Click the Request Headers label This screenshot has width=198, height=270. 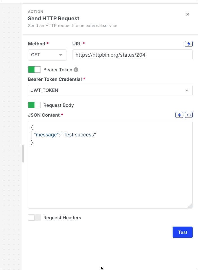(62, 218)
